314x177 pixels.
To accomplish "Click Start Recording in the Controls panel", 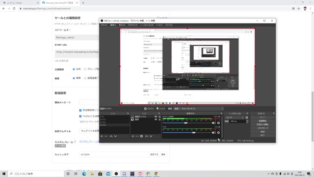I will point(262,121).
